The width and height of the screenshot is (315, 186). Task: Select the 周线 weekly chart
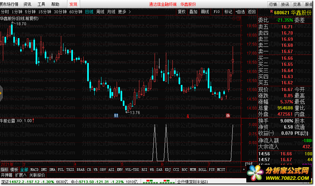pyautogui.click(x=100, y=12)
